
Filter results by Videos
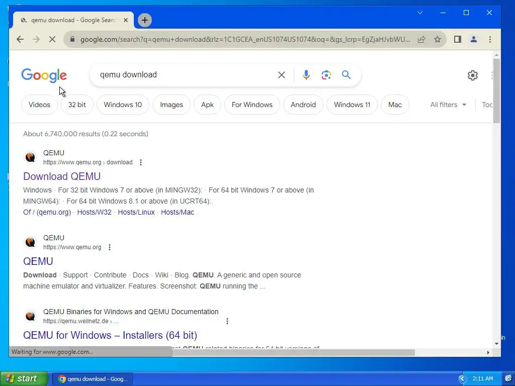[x=39, y=105]
